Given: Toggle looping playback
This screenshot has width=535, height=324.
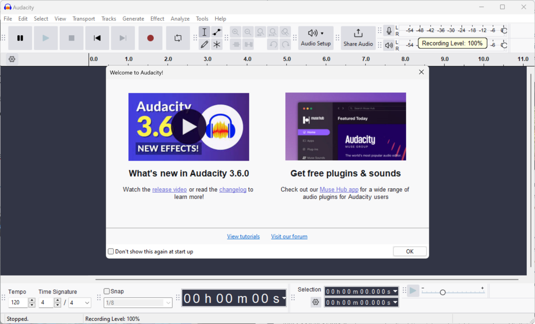Looking at the screenshot, I should 178,38.
